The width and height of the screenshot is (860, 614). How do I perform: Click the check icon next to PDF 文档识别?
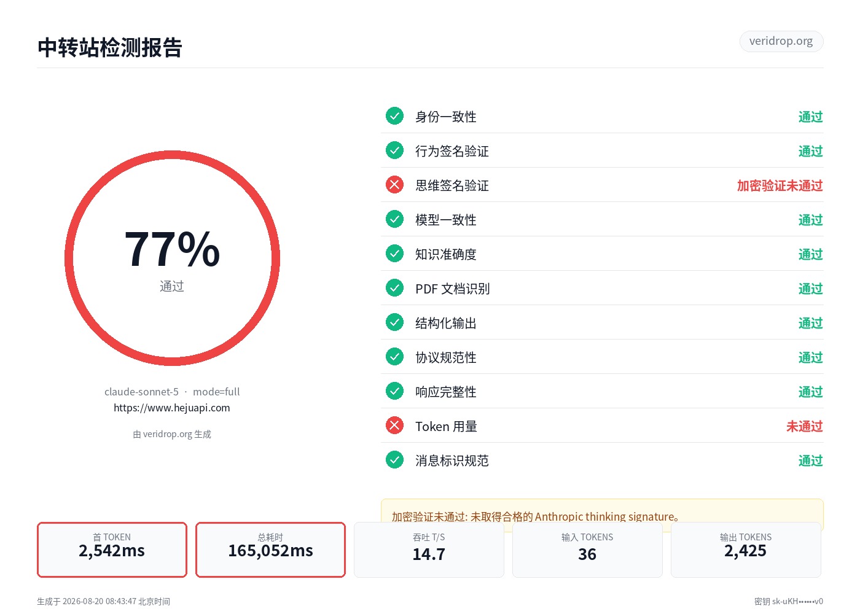coord(394,288)
